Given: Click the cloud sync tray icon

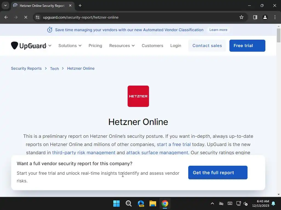Looking at the screenshot, I should [x=221, y=203].
